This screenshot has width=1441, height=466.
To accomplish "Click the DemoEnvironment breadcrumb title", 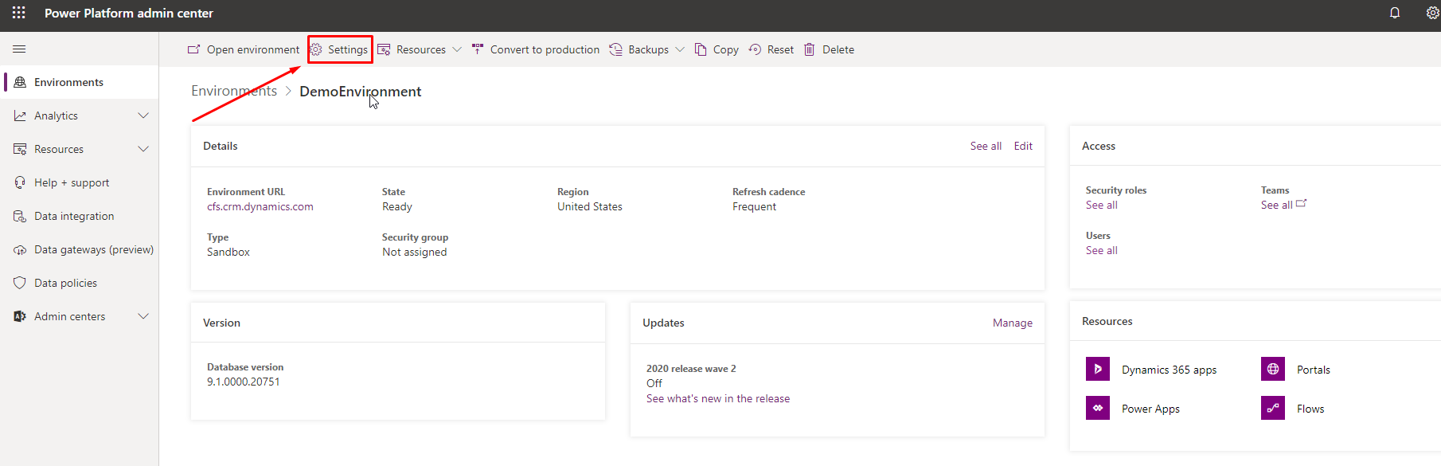I will coord(361,91).
